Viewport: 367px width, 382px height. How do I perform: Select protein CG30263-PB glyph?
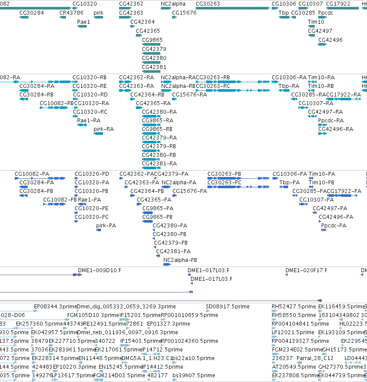tap(238, 178)
